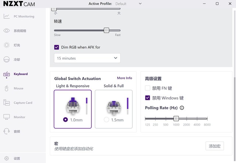Open 设置 gear settings
236x163 pixels.
click(7, 159)
